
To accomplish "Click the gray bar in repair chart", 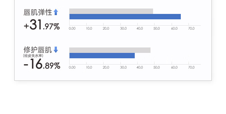I will click(x=110, y=50).
